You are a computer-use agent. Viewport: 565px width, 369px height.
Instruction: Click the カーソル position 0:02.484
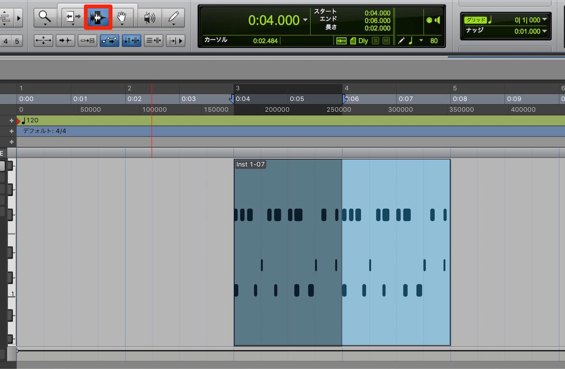point(265,41)
